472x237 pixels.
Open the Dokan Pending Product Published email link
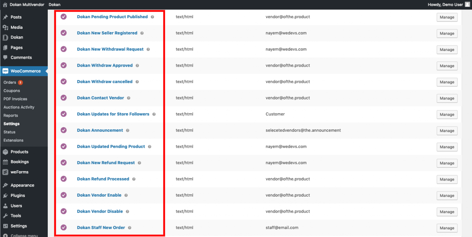point(112,17)
